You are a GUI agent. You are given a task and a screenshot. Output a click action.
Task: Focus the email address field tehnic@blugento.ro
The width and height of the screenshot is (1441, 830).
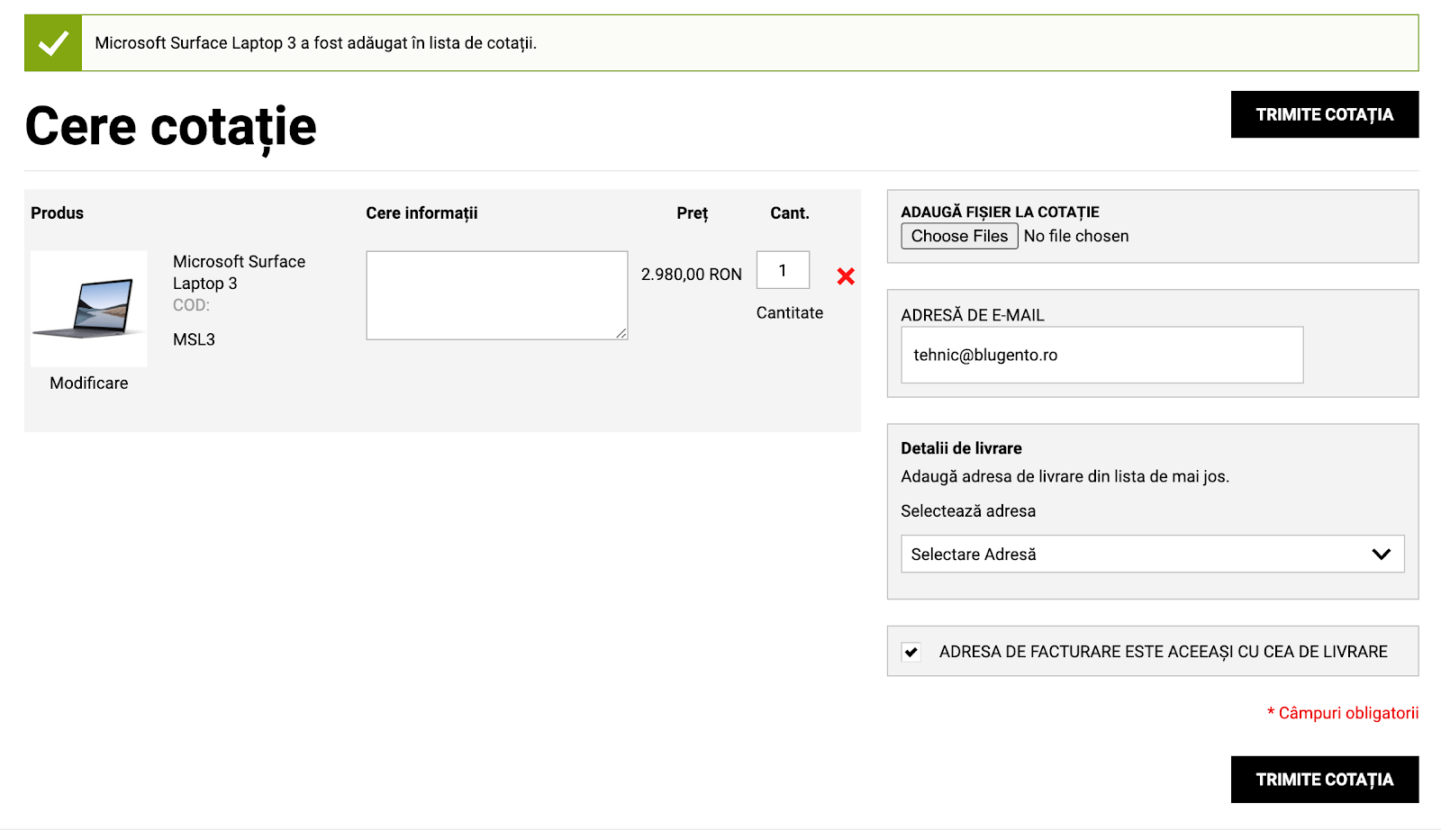click(1101, 355)
